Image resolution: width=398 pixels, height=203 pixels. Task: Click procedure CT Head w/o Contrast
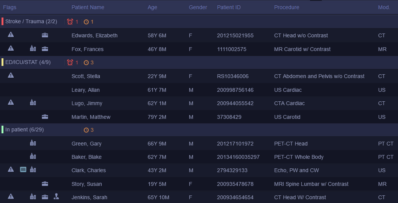(301, 35)
